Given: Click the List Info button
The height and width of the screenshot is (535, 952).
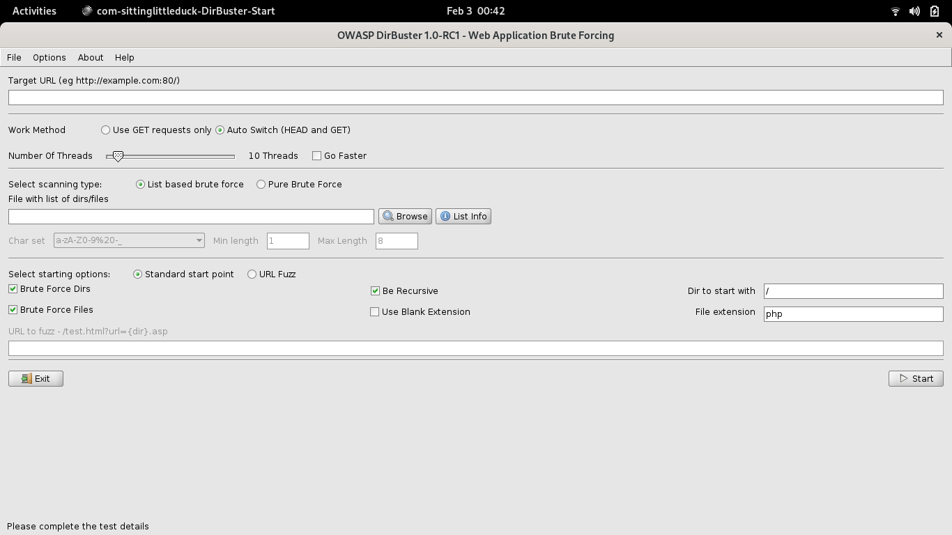Looking at the screenshot, I should coord(463,217).
